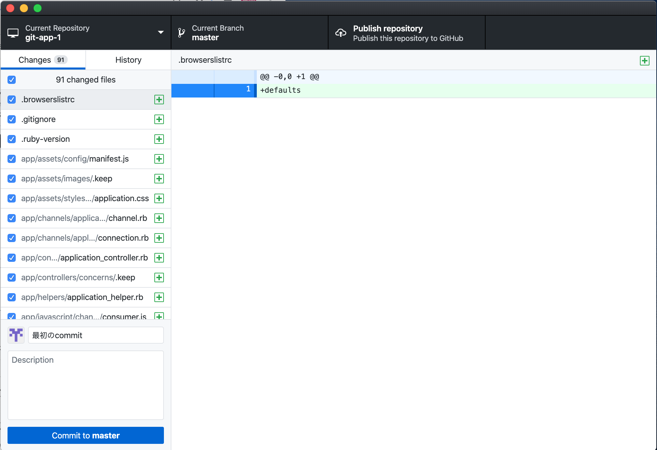Click the added status icon for .gitignore
This screenshot has width=657, height=450.
click(159, 119)
